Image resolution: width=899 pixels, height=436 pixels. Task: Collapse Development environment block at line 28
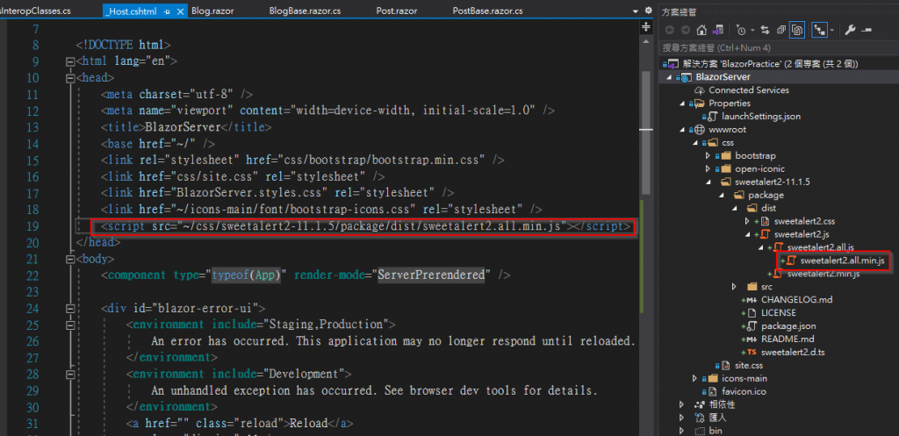[70, 374]
